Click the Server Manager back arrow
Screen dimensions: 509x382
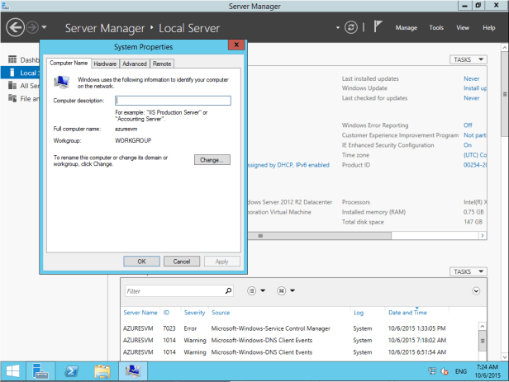(x=15, y=27)
